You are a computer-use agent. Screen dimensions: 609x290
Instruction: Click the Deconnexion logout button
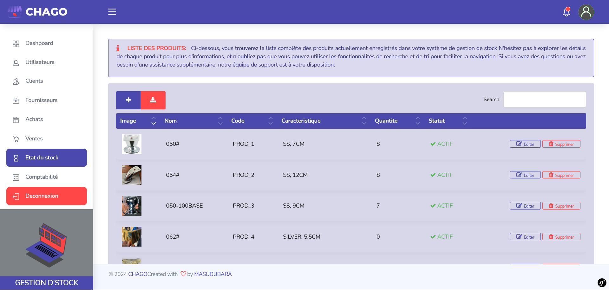pos(47,196)
